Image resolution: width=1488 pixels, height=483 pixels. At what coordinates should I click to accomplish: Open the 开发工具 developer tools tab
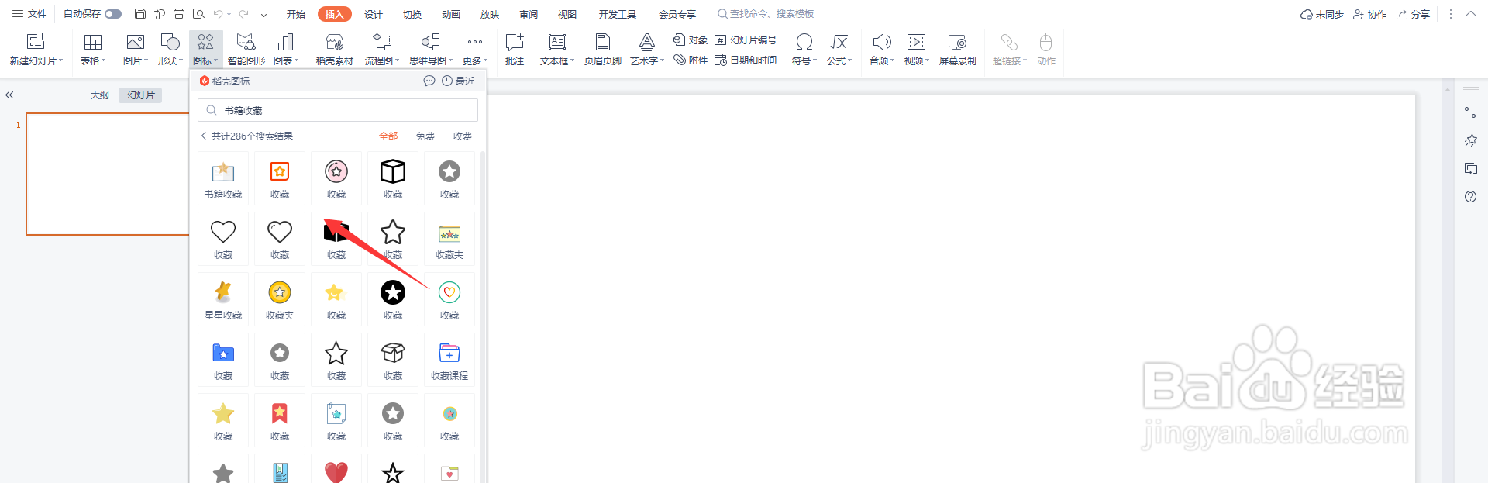(617, 14)
